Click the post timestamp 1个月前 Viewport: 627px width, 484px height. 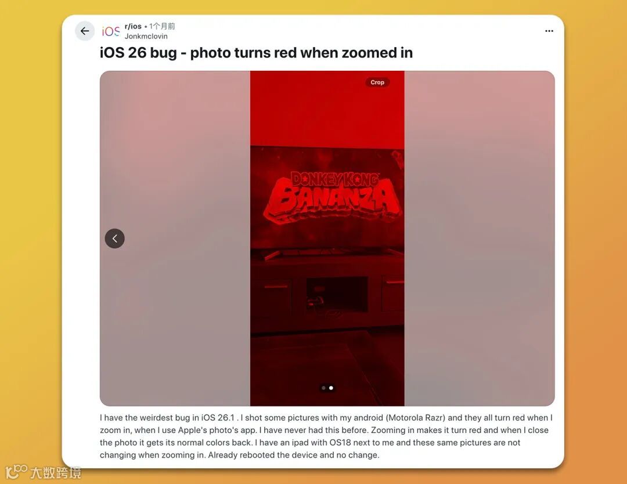coord(162,26)
